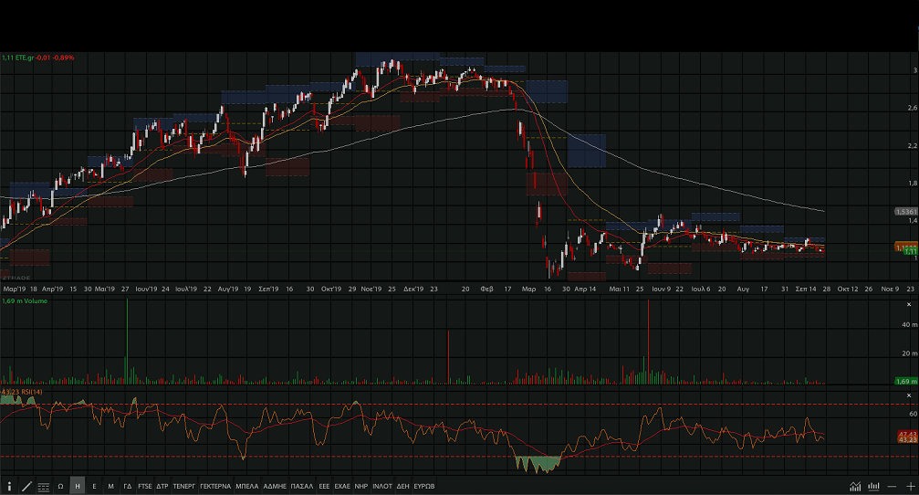919x495 pixels.
Task: Click the bar chart type icon
Action: point(874,486)
